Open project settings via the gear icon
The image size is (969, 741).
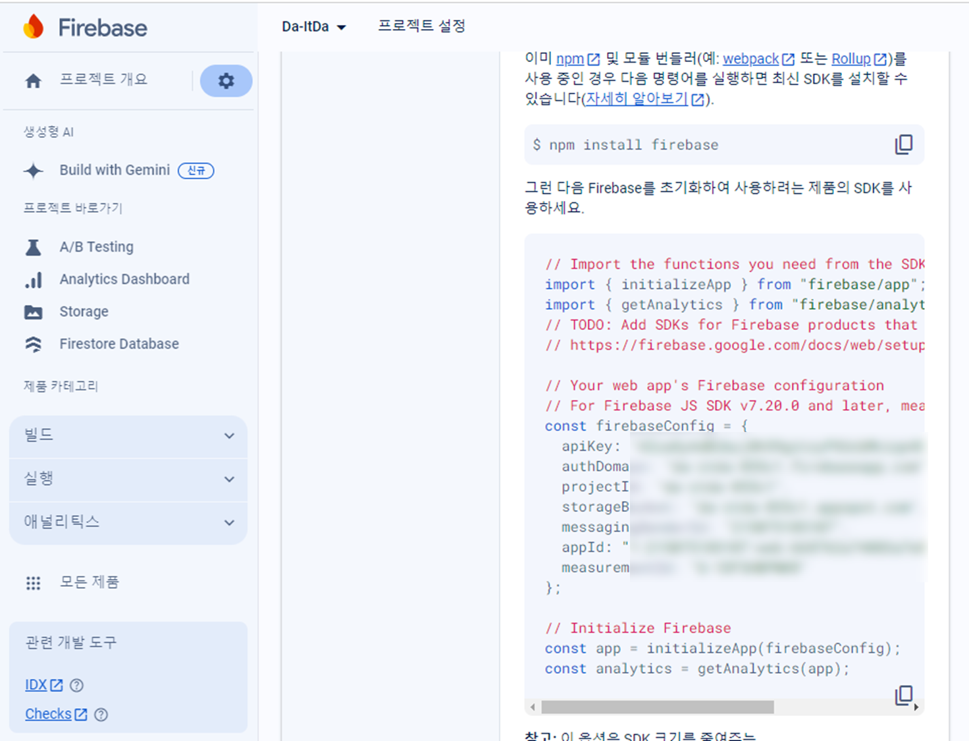226,80
